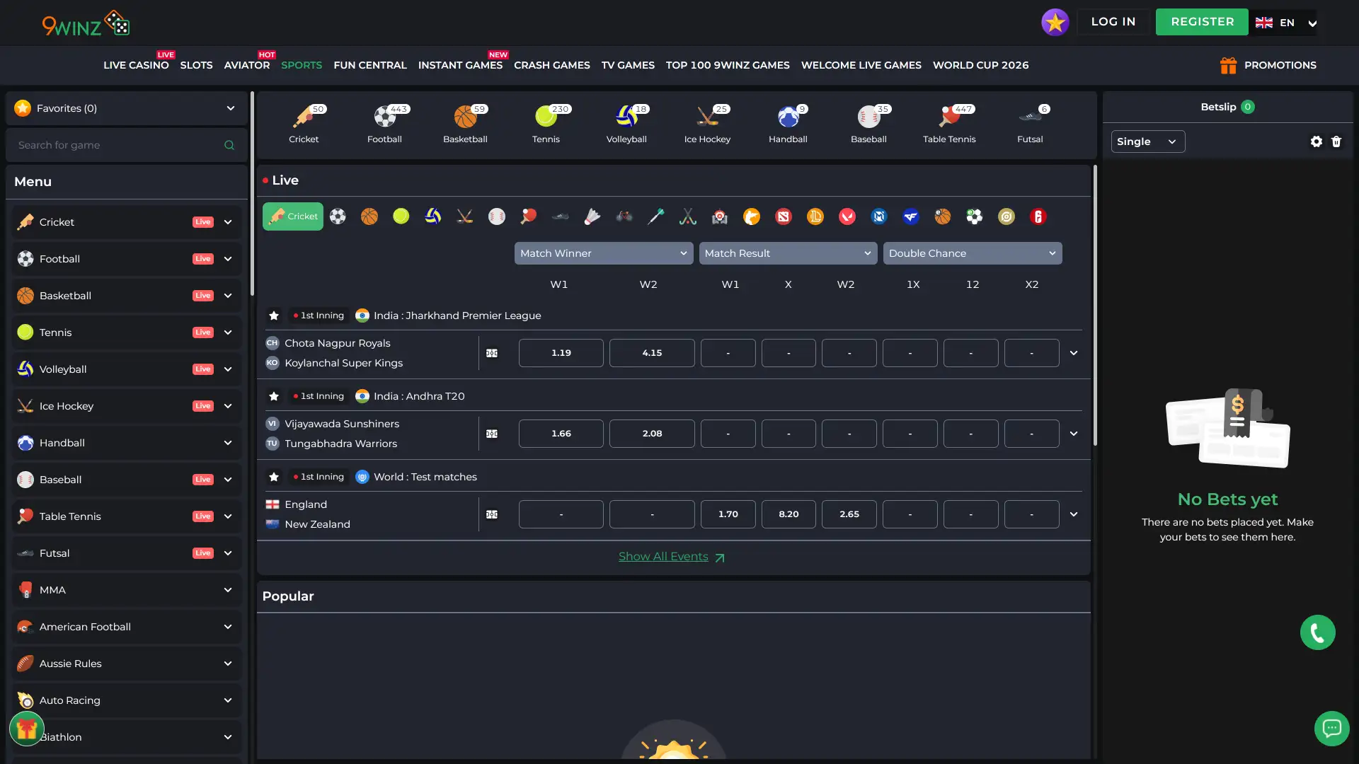
Task: Click the Search for game field
Action: click(127, 145)
